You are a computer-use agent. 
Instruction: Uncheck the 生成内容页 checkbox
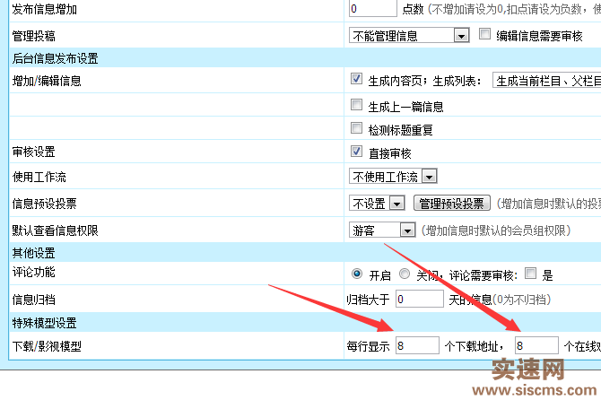tap(356, 79)
